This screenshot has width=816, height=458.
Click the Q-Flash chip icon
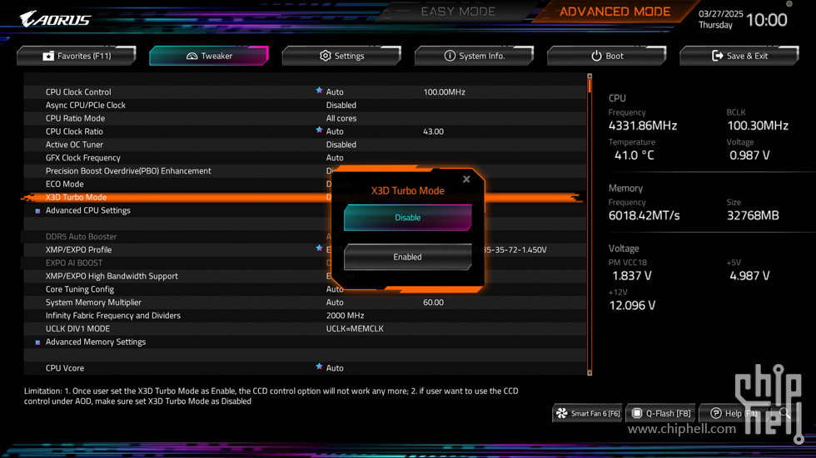637,413
